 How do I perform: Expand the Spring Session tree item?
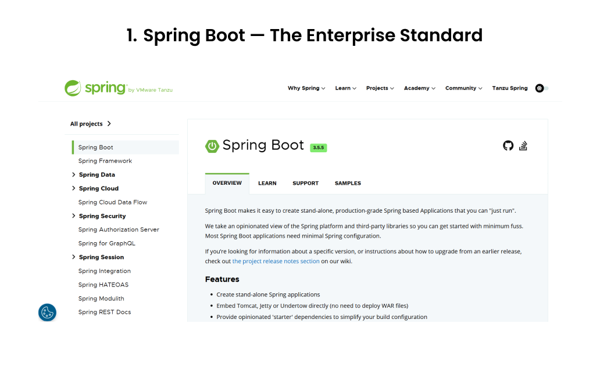point(74,257)
